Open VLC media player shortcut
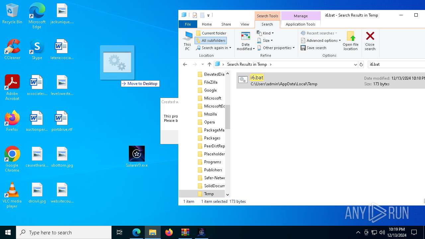425x239 pixels. click(x=12, y=195)
